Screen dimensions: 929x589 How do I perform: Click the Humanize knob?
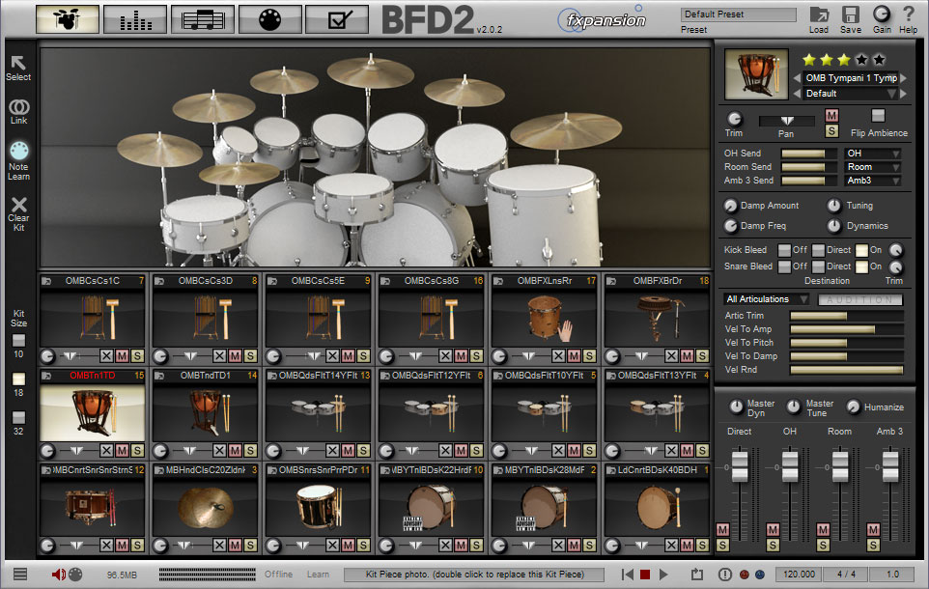click(x=853, y=407)
